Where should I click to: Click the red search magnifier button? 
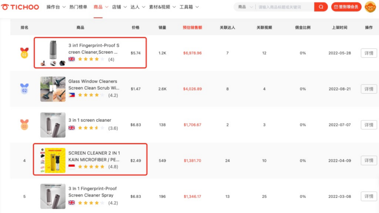click(x=321, y=7)
